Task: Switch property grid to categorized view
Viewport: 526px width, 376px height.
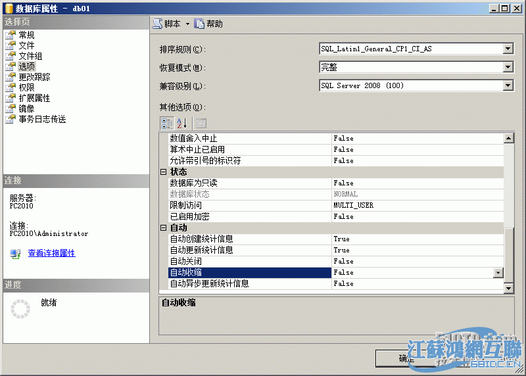Action: pyautogui.click(x=167, y=124)
